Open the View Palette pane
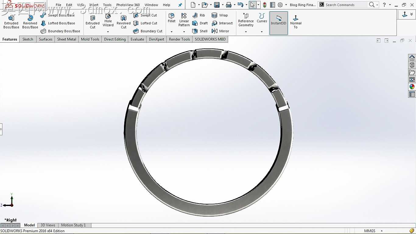This screenshot has height=234, width=416. (x=412, y=80)
